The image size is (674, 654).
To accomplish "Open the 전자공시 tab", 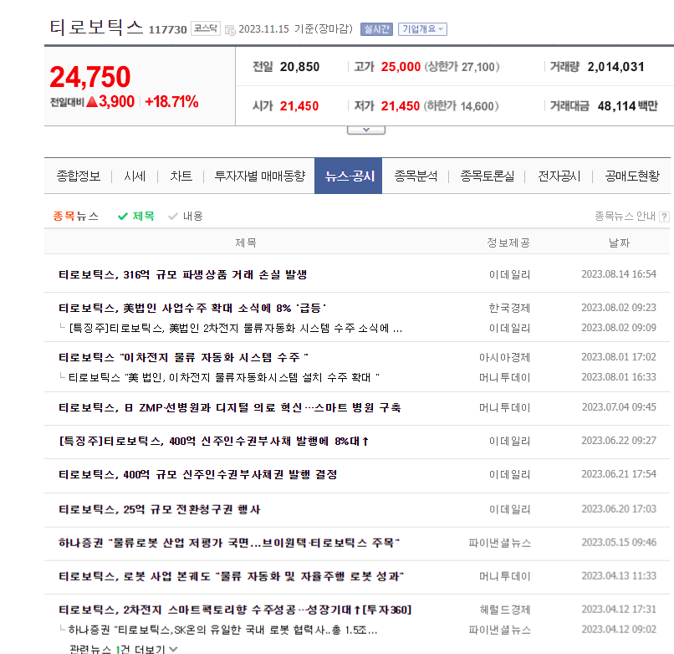I will tap(559, 176).
